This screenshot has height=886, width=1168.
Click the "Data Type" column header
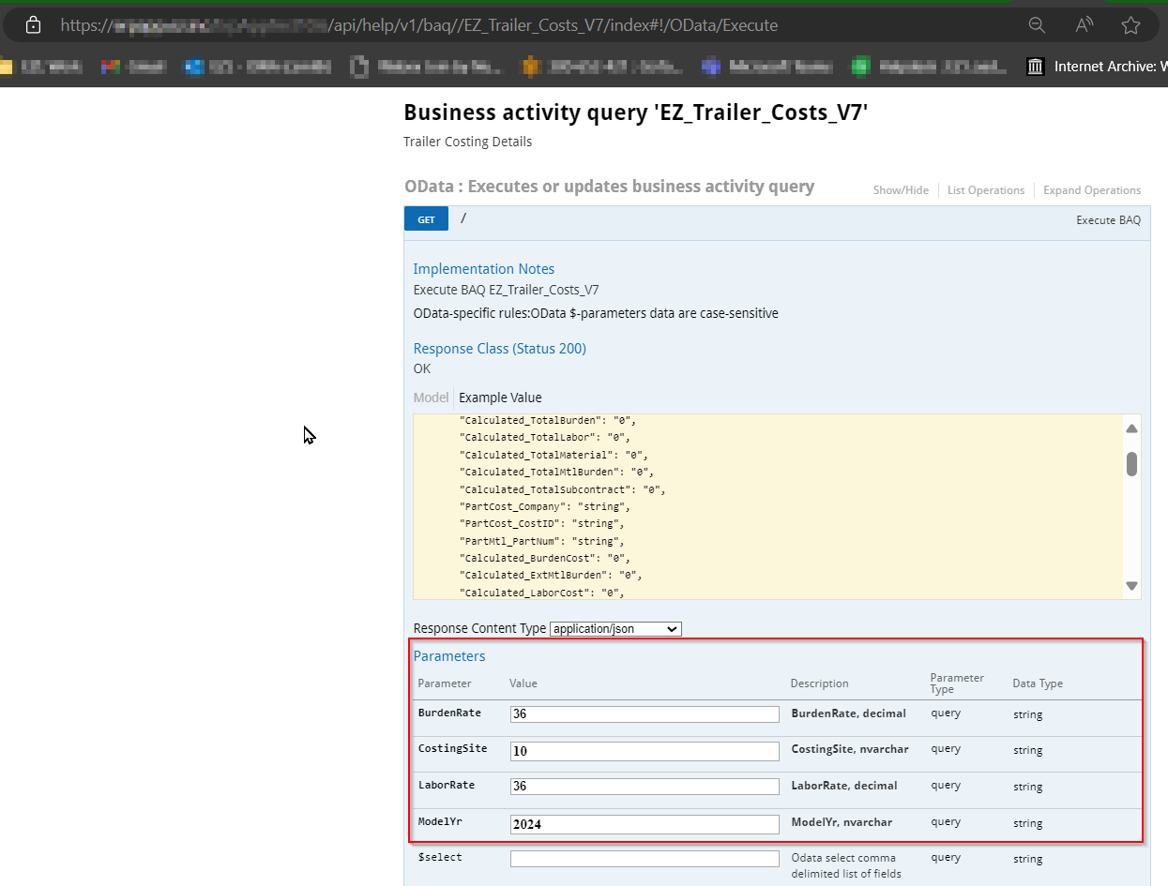[1038, 683]
